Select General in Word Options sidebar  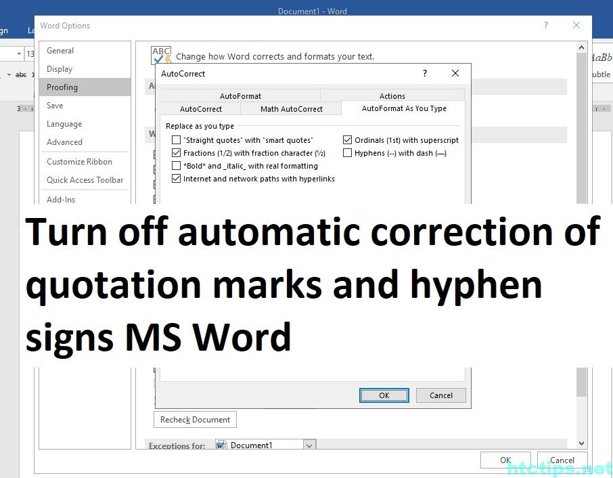coord(85,51)
